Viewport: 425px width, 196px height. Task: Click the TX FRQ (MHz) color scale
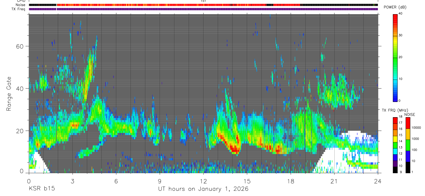coord(395,145)
